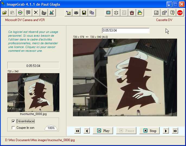Click the fast forward double-arrow button
Image resolution: width=186 pixels, height=146 pixels.
175,131
